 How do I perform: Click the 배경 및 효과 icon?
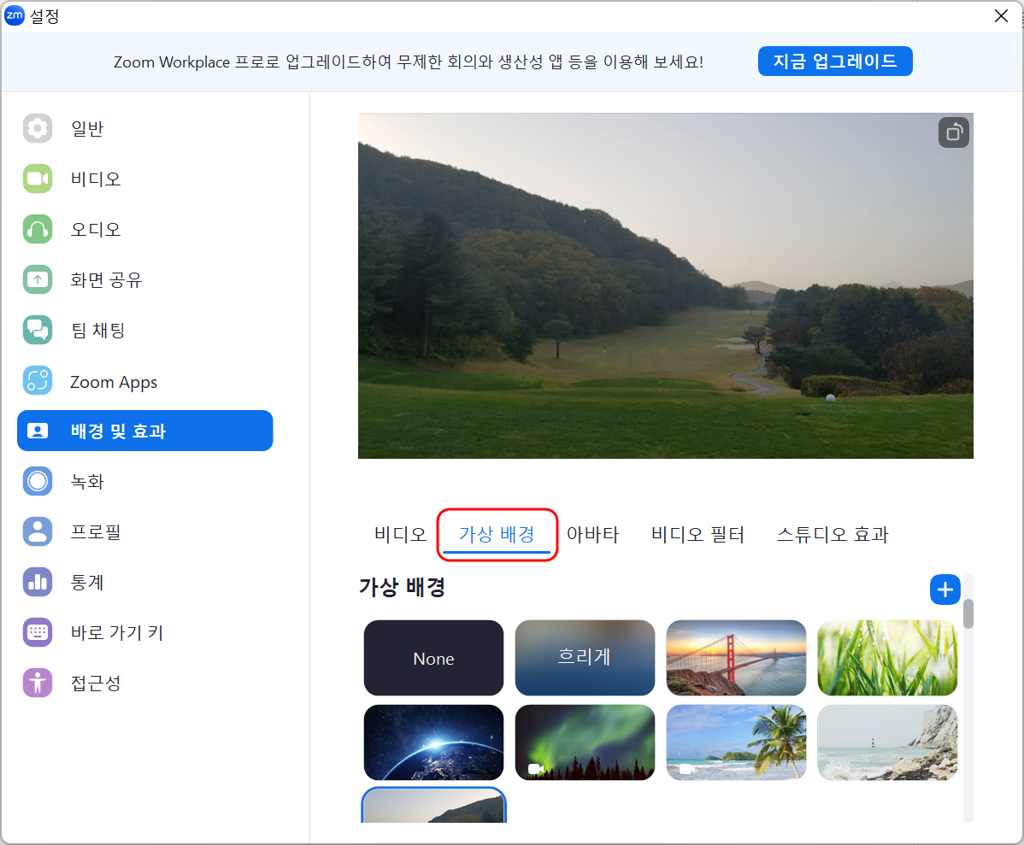point(38,431)
